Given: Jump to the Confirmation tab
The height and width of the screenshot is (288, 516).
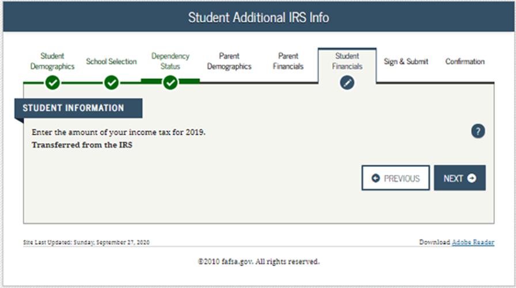Looking at the screenshot, I should pos(465,62).
